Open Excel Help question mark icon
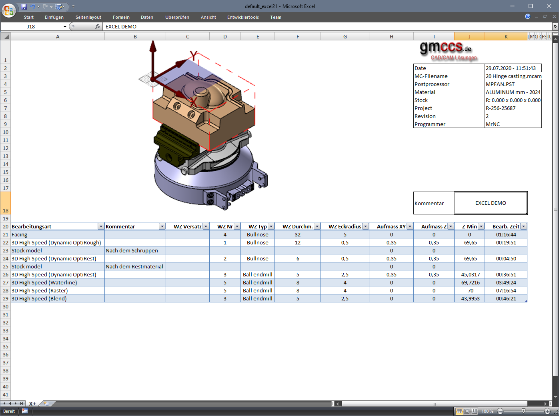The width and height of the screenshot is (559, 416). click(x=528, y=16)
